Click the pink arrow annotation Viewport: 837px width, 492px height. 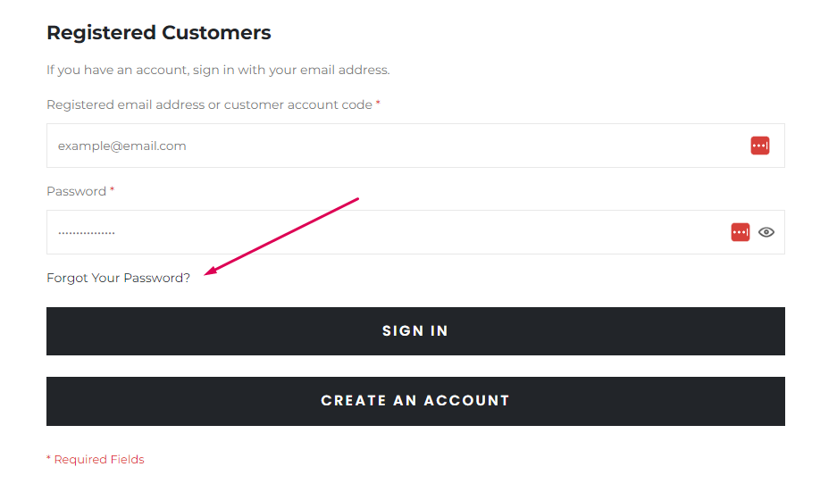coord(281,237)
